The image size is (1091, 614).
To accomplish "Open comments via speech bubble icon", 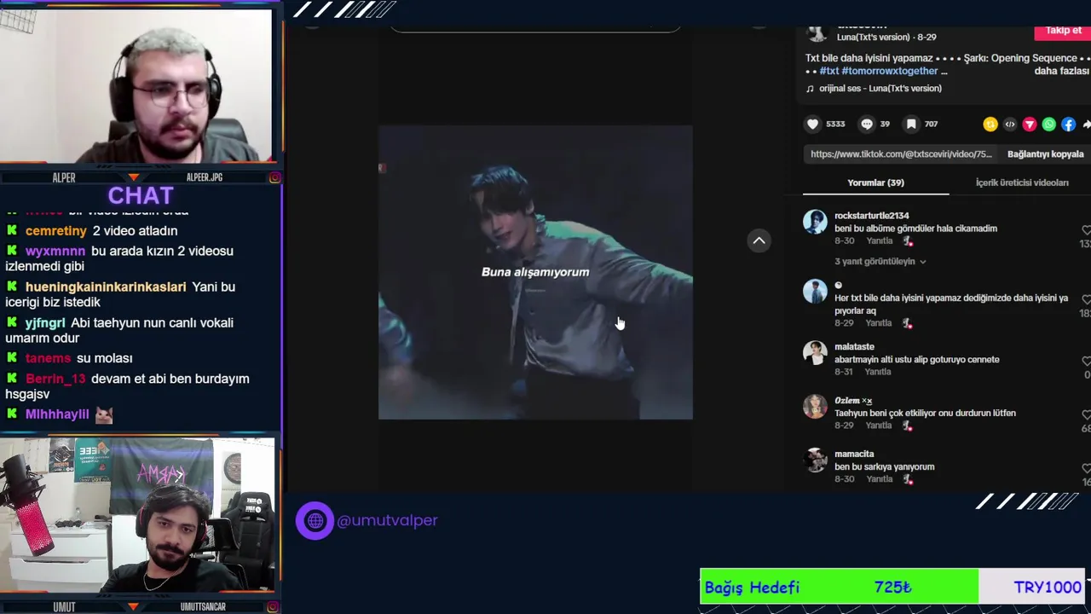I will point(867,125).
